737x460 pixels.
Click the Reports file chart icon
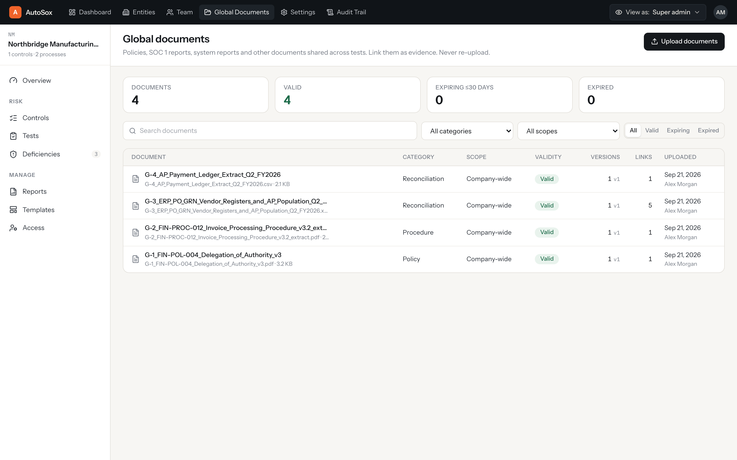tap(13, 191)
